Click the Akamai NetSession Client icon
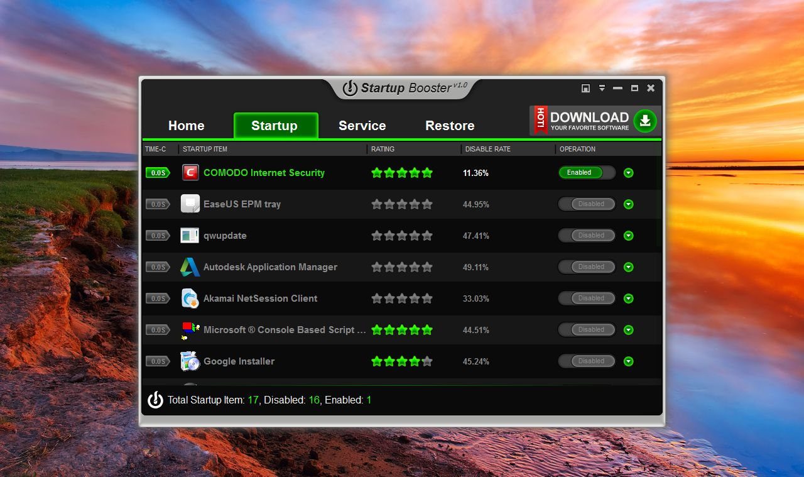Screen dimensions: 804x477 (190, 298)
